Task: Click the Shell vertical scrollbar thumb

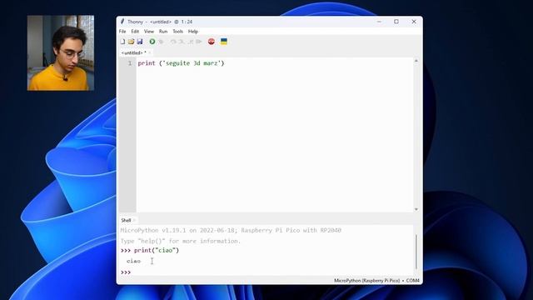Action: pos(416,252)
